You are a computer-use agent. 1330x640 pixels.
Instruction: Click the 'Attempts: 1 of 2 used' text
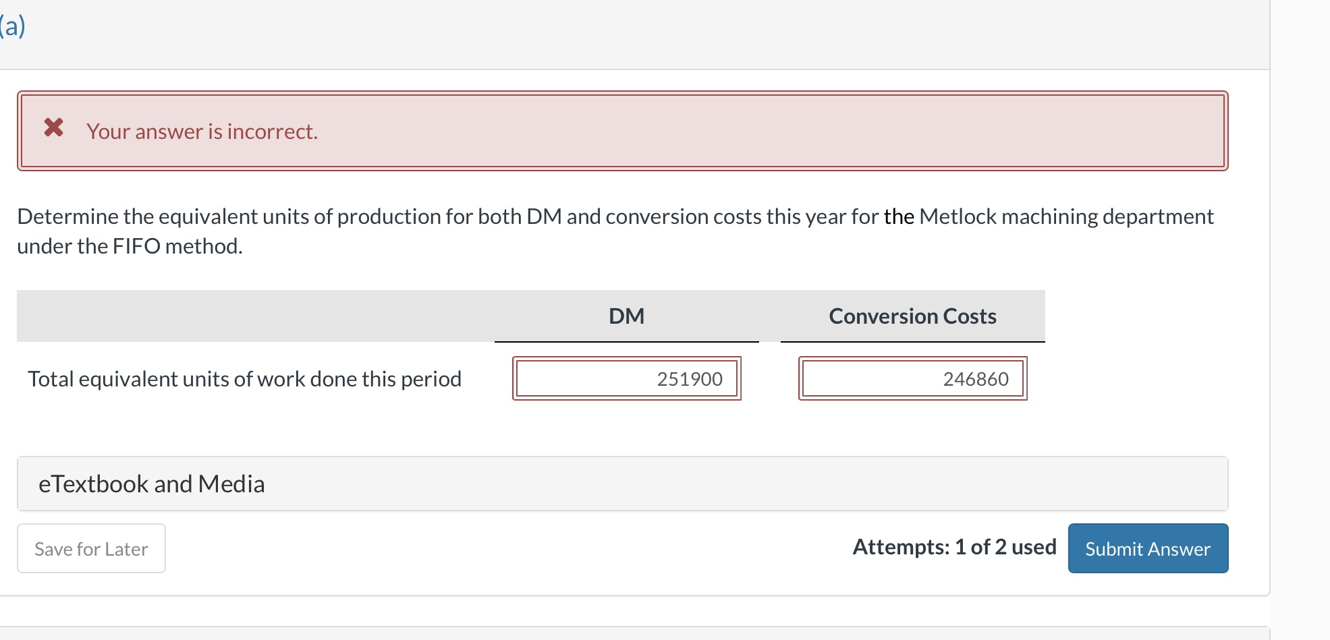coord(954,547)
